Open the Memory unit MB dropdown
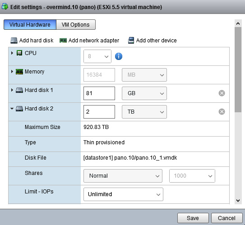 click(x=144, y=75)
